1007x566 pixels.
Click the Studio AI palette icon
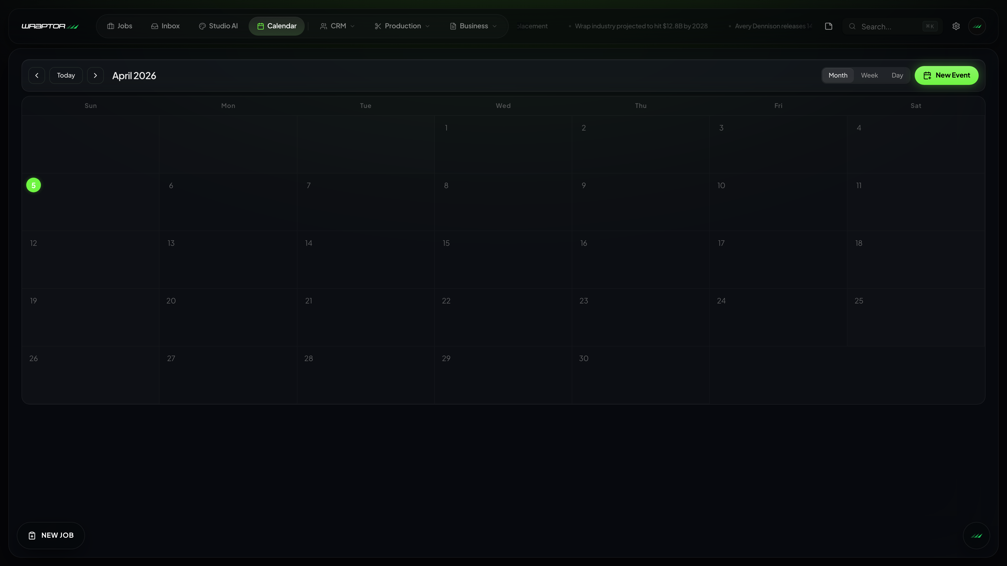click(x=202, y=26)
